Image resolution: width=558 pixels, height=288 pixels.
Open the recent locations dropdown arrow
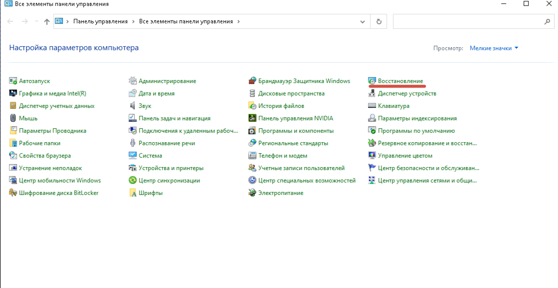point(37,22)
